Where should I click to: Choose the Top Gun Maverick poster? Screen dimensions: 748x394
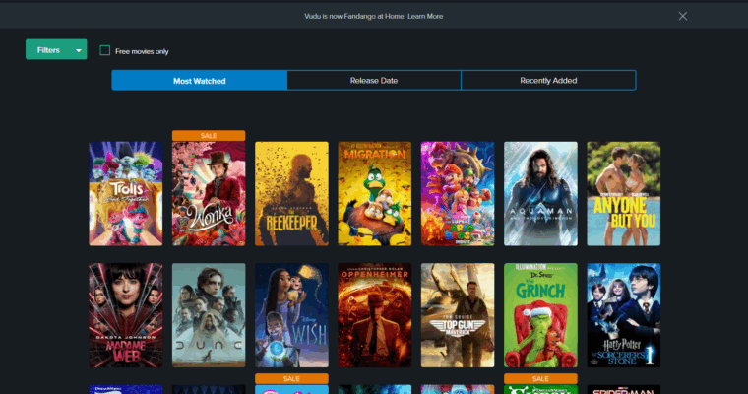[x=458, y=315]
